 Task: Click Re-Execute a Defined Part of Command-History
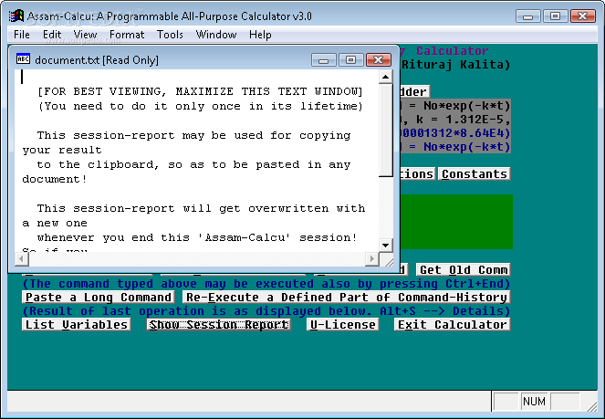tap(346, 298)
